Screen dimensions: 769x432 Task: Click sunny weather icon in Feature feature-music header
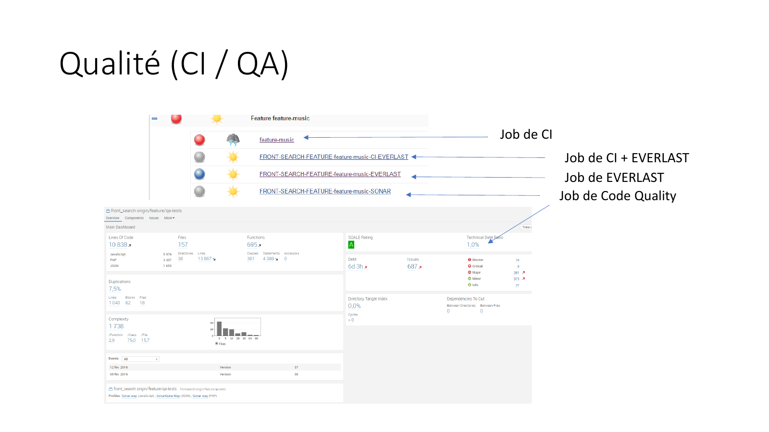(217, 119)
